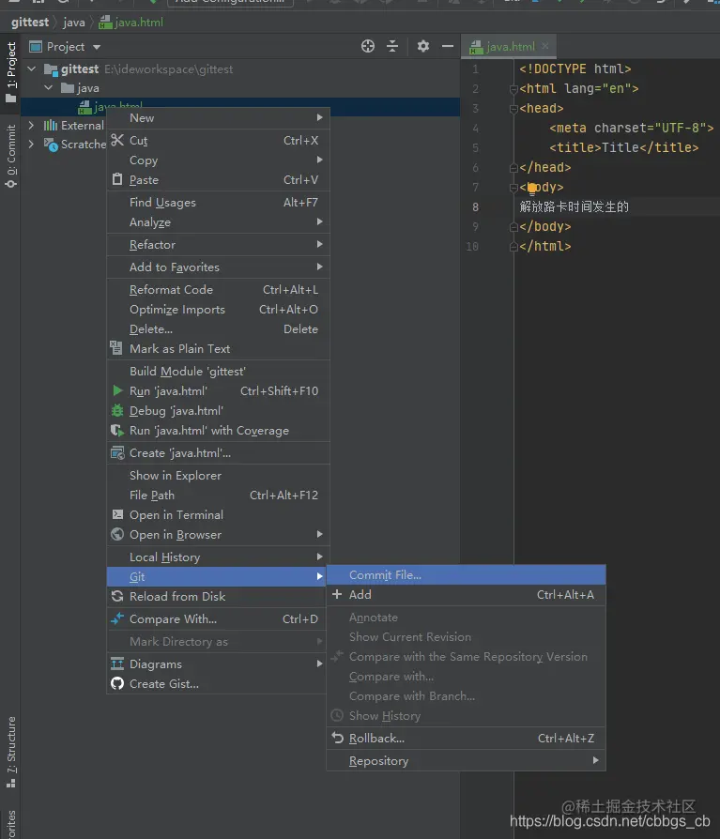
Task: Click the plus icon next to Add
Action: (337, 594)
